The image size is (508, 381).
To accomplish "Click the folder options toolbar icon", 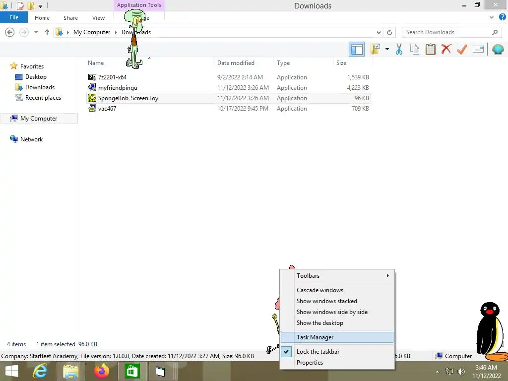I will coord(376,49).
